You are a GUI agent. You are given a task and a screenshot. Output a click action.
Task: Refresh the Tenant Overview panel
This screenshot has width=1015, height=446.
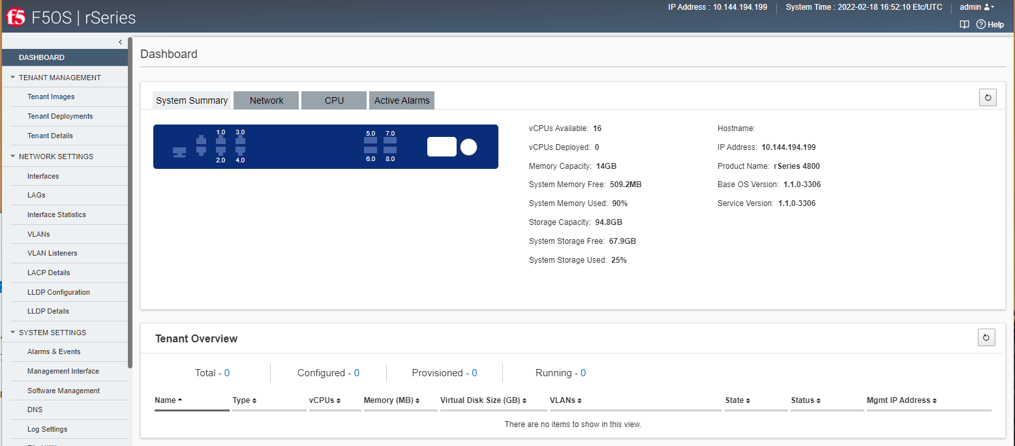[986, 337]
